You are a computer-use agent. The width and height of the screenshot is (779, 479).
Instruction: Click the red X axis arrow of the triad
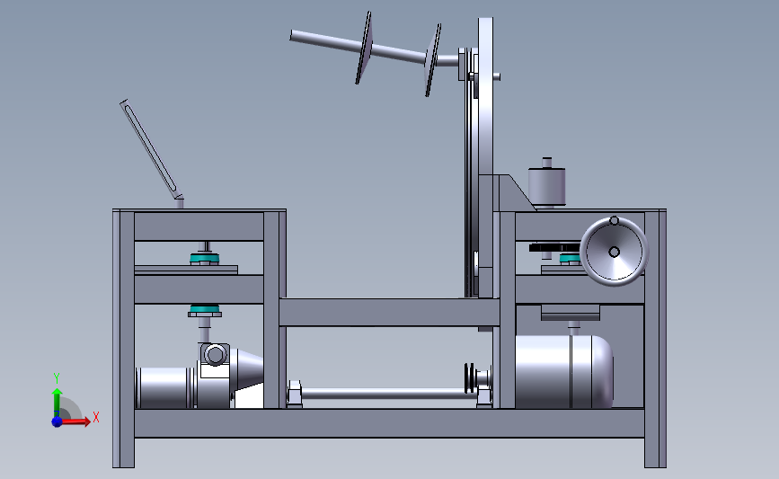tap(77, 421)
